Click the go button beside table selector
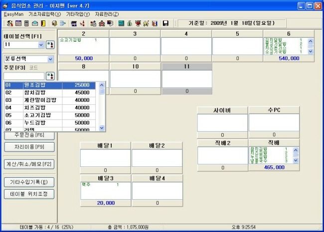The height and width of the screenshot is (232, 324). 50,45
